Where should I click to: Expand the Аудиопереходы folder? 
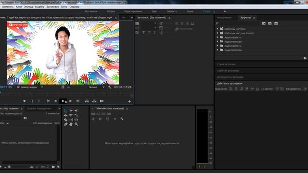click(x=217, y=42)
